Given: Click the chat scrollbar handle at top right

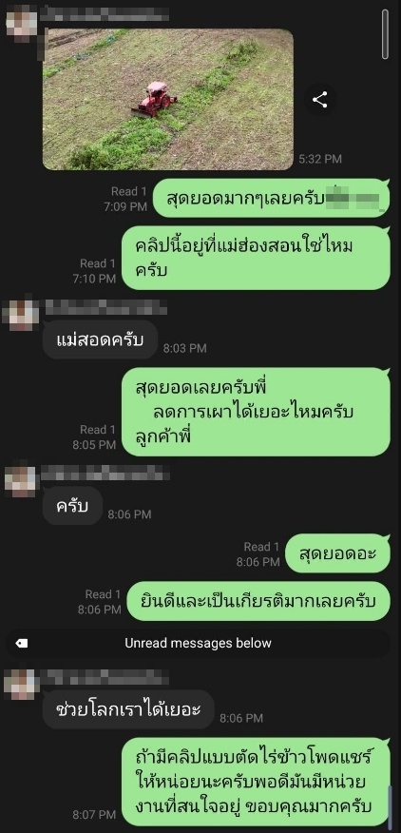Looking at the screenshot, I should coord(386,34).
